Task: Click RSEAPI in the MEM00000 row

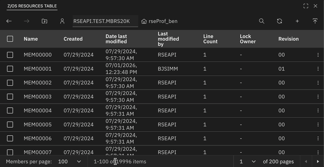Action: click(x=167, y=55)
